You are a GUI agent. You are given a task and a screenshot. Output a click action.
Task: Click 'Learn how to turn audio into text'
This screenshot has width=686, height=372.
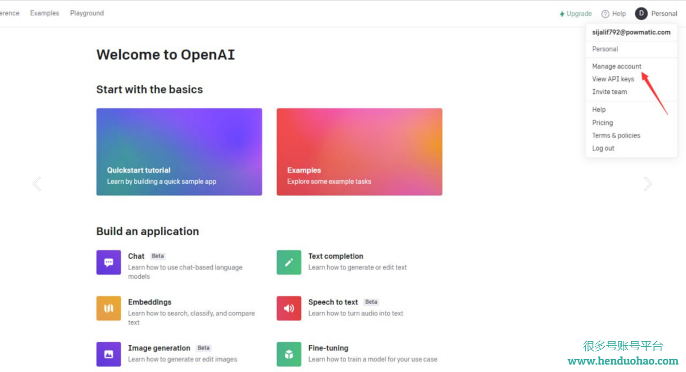356,314
